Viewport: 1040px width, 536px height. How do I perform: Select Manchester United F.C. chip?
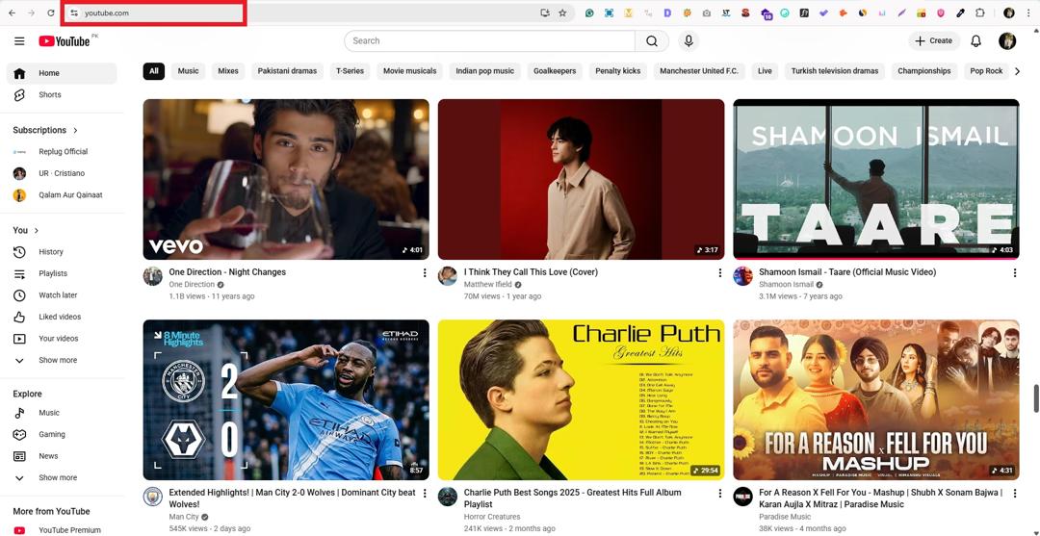[x=698, y=71]
